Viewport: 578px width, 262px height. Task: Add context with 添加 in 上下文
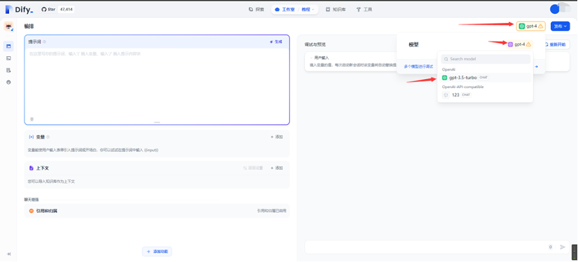tap(276, 168)
